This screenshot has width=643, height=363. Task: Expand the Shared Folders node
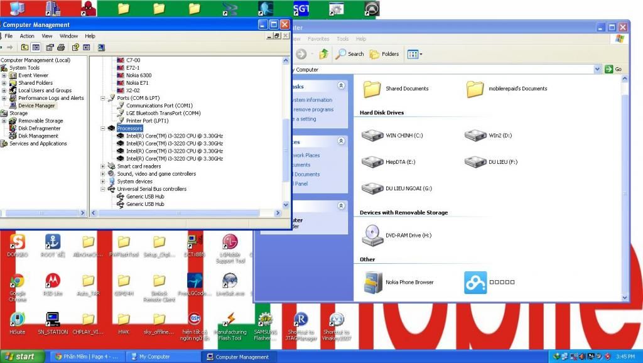[x=4, y=83]
